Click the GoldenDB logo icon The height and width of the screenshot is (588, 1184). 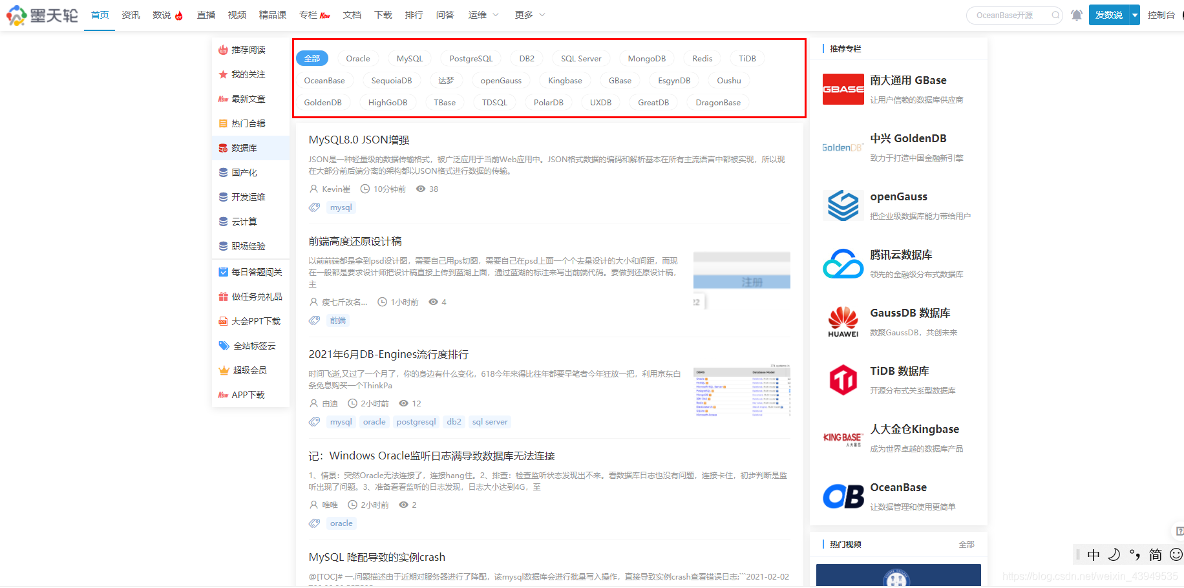point(843,147)
